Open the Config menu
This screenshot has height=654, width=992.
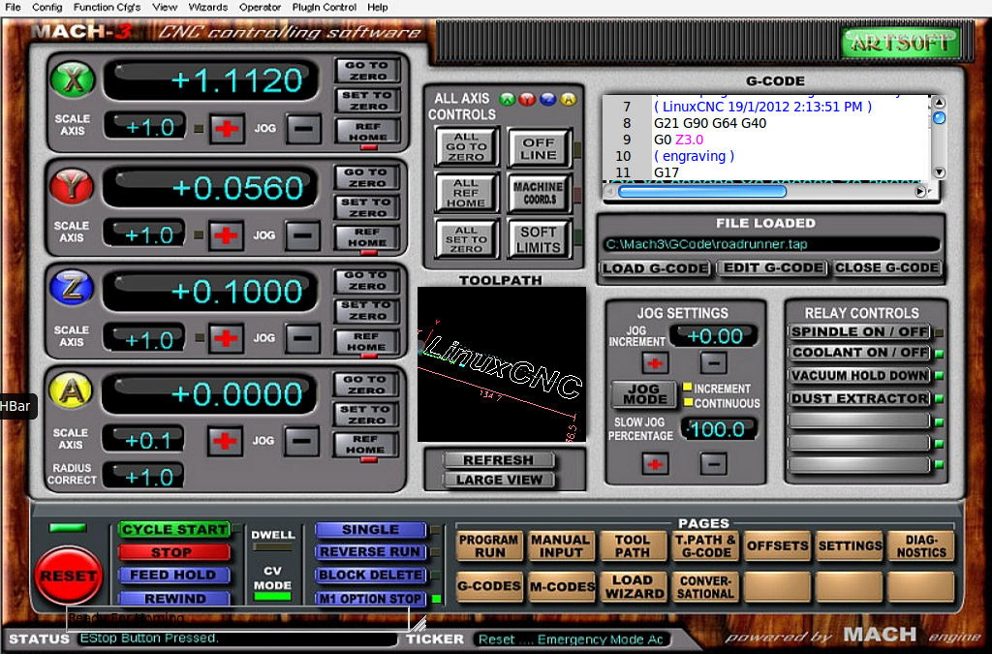(x=46, y=7)
